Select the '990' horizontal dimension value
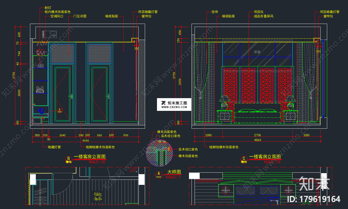Image resolution: width=348 pixels, height=209 pixels. [x=126, y=136]
